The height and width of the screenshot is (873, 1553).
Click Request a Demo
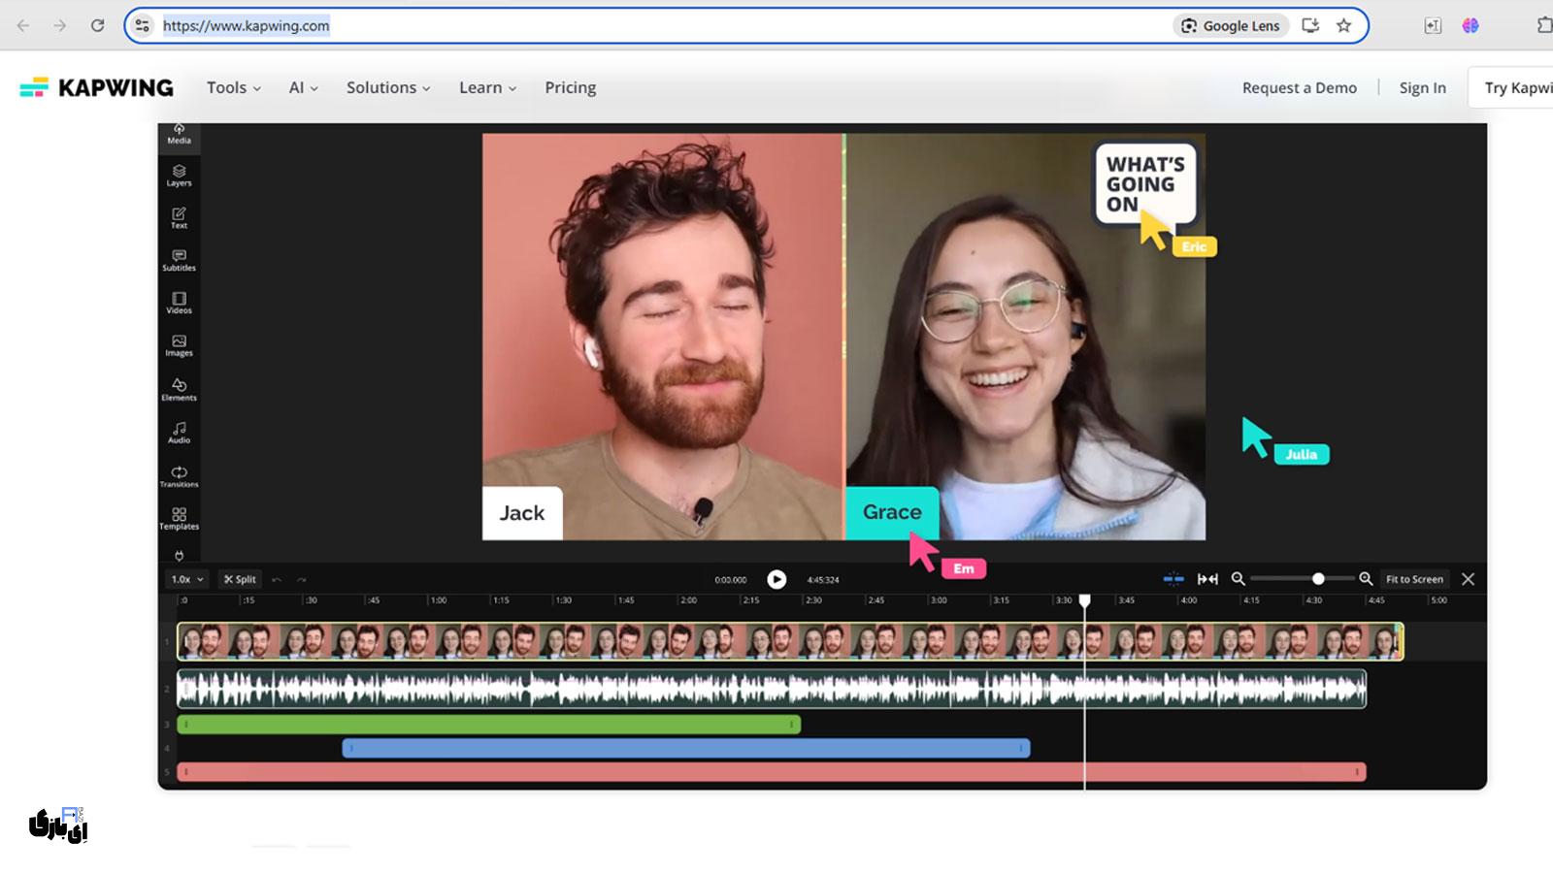[x=1299, y=87]
